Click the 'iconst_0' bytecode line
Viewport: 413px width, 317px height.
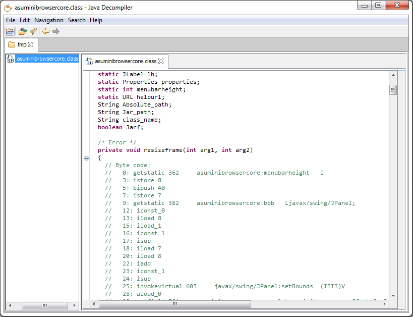pos(135,210)
